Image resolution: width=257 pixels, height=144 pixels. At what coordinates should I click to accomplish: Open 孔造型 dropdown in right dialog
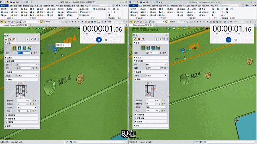point(156,76)
